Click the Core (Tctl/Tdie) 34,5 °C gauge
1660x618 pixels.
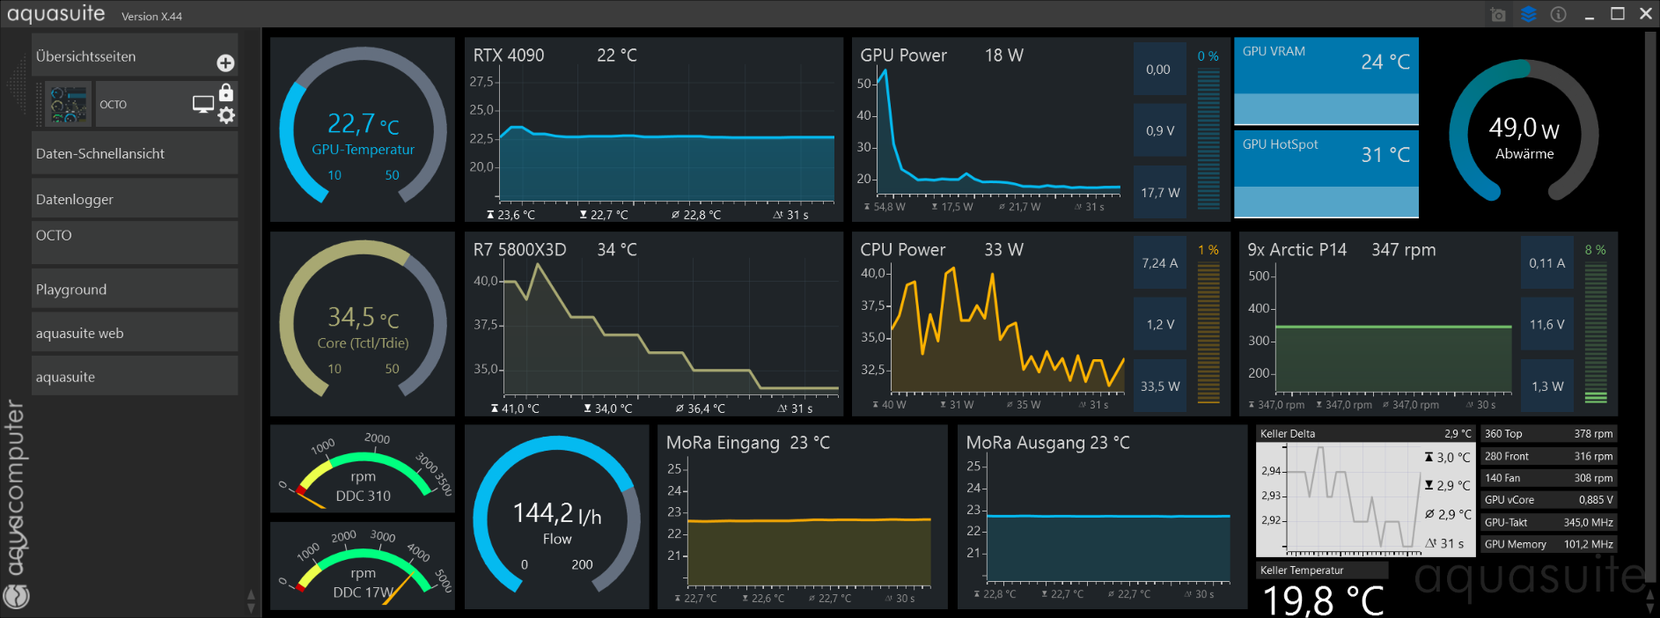(363, 324)
